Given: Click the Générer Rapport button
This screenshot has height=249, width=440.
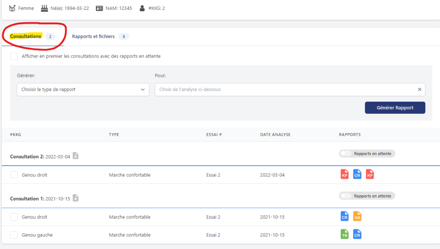Looking at the screenshot, I should (395, 108).
